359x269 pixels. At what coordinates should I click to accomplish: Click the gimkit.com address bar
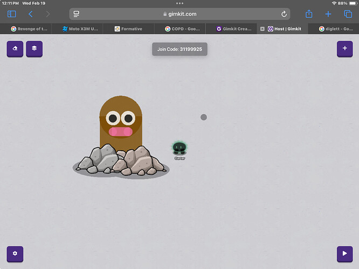tap(179, 14)
